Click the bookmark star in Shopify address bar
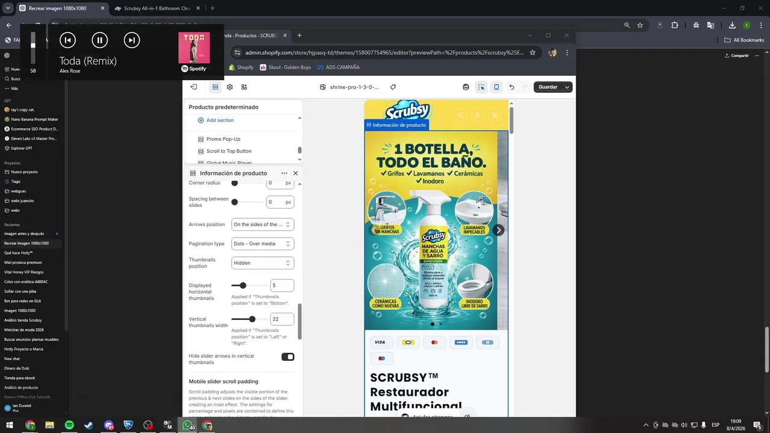 coord(532,52)
